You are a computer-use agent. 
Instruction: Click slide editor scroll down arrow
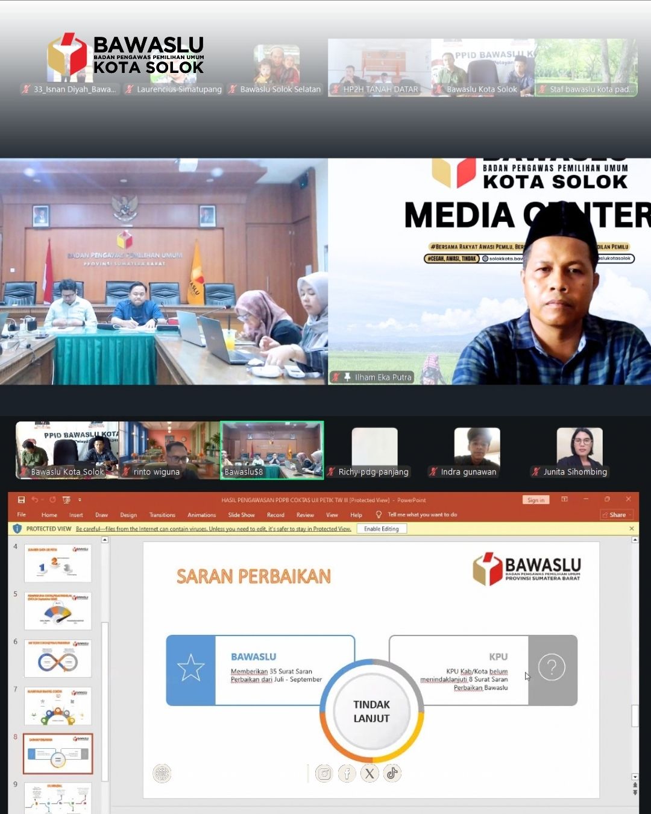pos(635,777)
